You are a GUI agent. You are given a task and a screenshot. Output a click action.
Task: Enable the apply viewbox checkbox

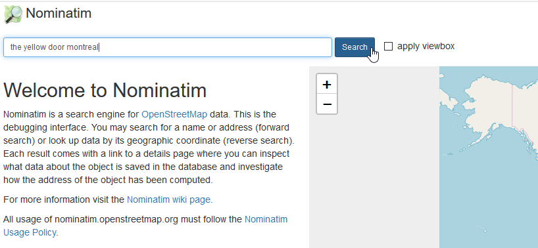click(388, 46)
